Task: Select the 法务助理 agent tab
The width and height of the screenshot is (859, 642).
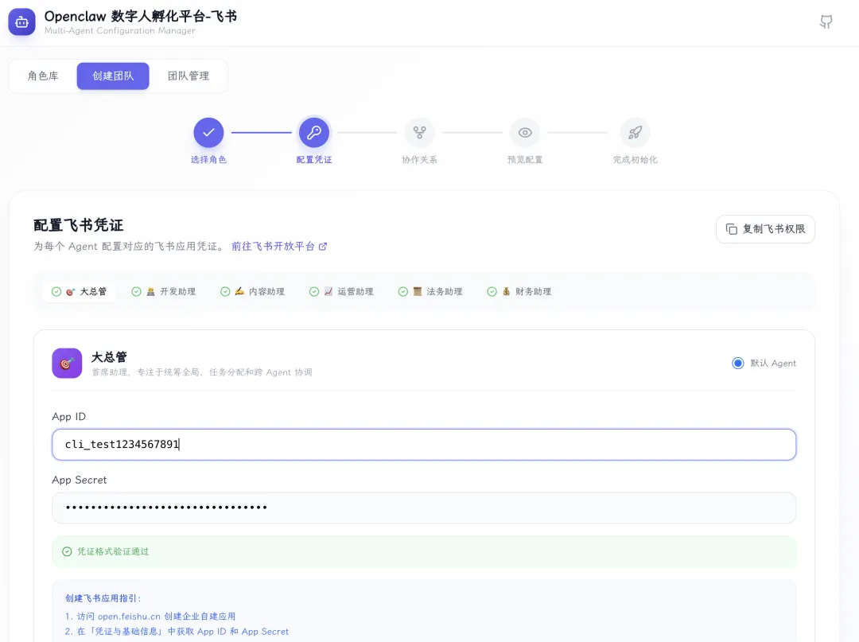Action: coord(430,291)
